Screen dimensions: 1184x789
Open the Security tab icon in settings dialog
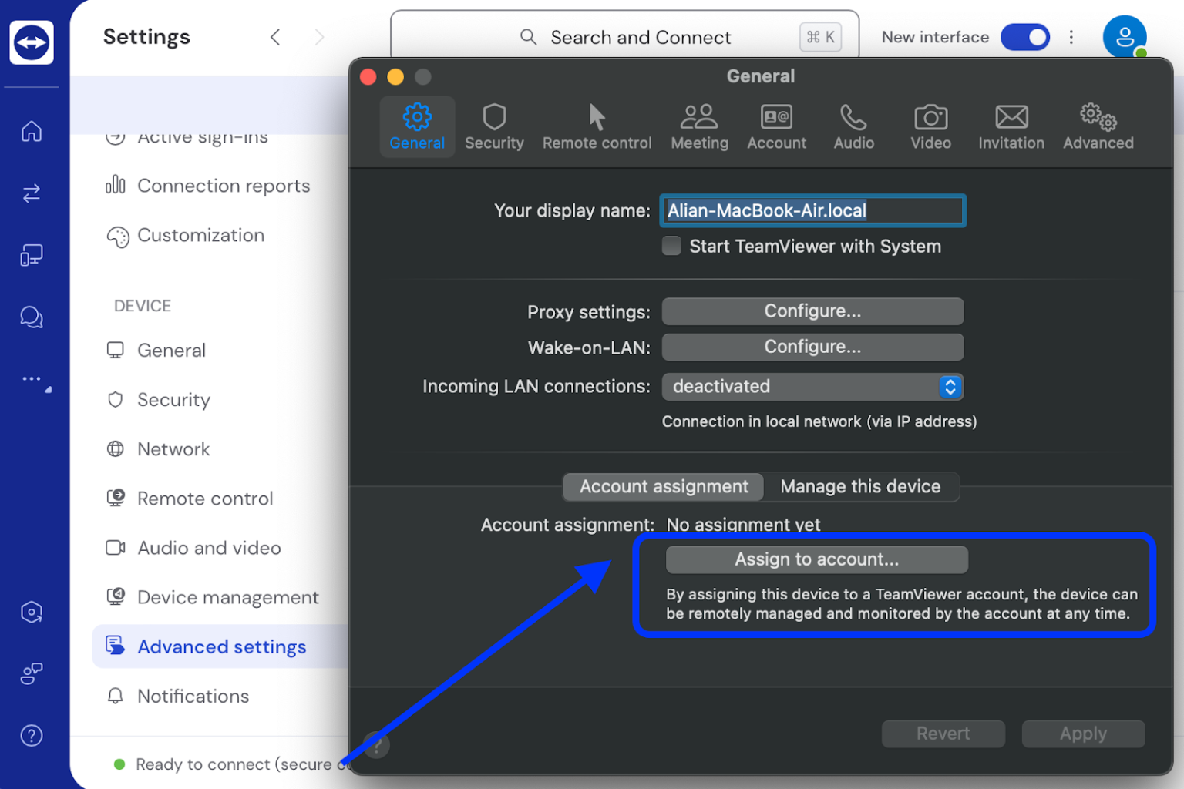494,126
